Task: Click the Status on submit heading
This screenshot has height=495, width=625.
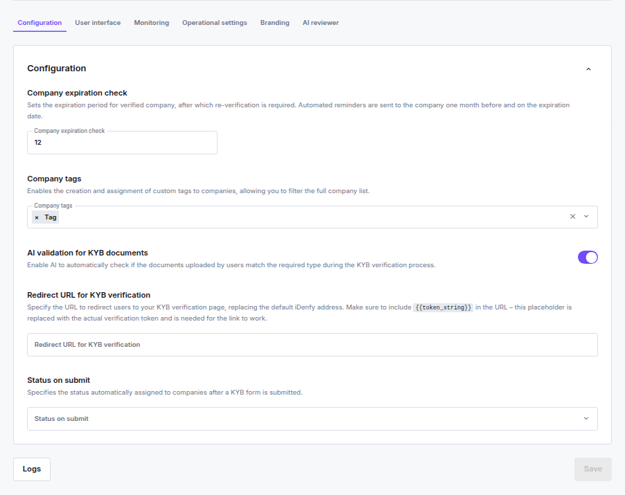Action: [x=59, y=380]
